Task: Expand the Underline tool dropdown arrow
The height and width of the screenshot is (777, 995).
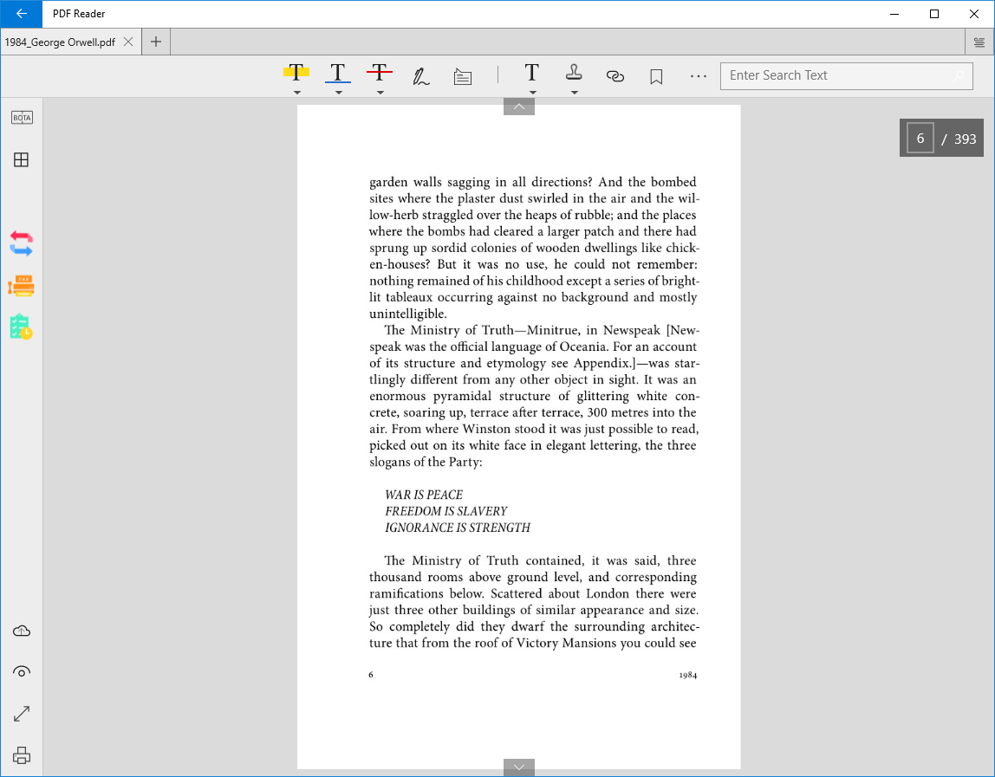Action: coord(338,93)
